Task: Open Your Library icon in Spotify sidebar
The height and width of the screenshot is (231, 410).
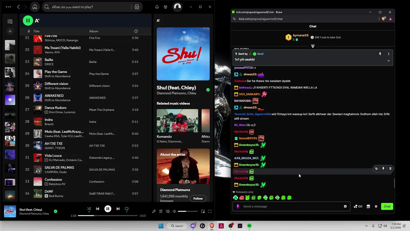Action: pyautogui.click(x=10, y=21)
